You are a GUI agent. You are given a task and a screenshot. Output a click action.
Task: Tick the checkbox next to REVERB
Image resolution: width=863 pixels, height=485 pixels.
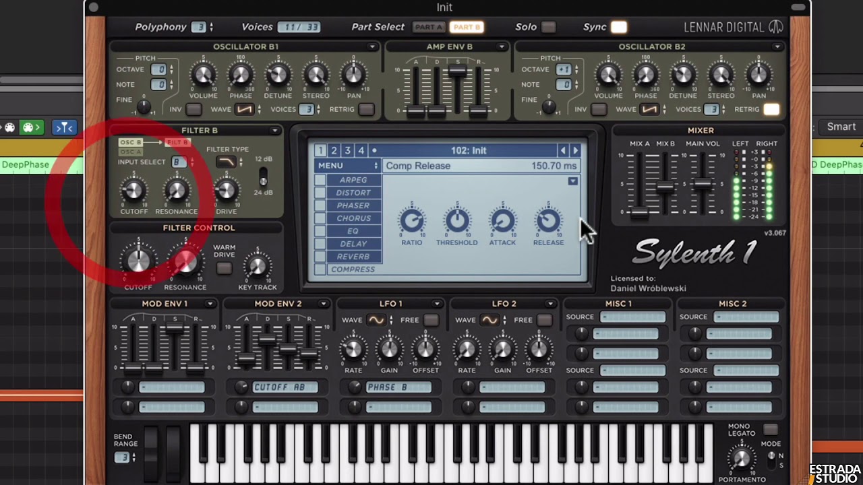(320, 257)
